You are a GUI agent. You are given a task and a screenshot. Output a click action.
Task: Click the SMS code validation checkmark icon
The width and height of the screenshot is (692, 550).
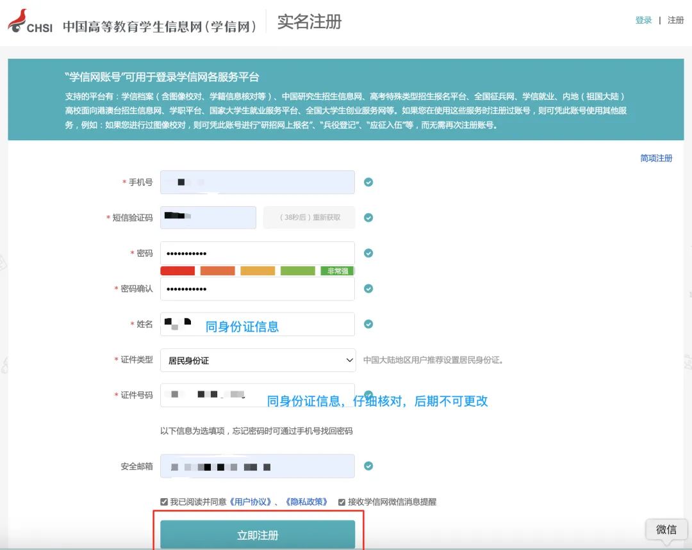(x=368, y=218)
